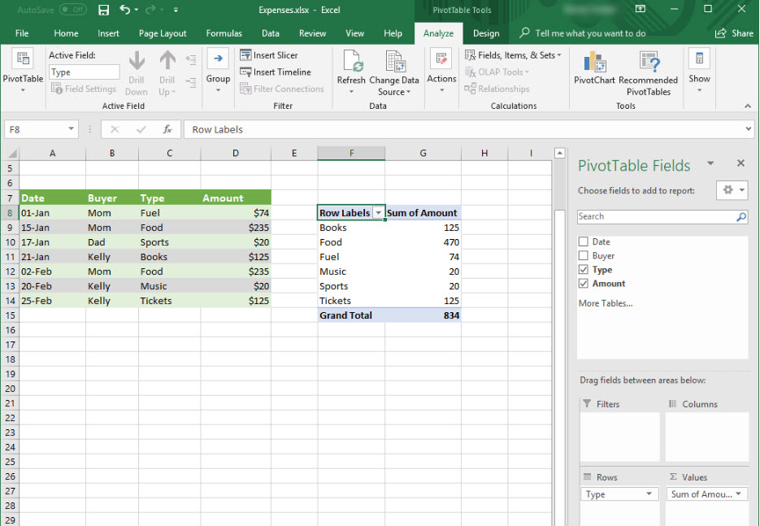
Task: Click the Insert Function fx icon
Action: pos(167,129)
